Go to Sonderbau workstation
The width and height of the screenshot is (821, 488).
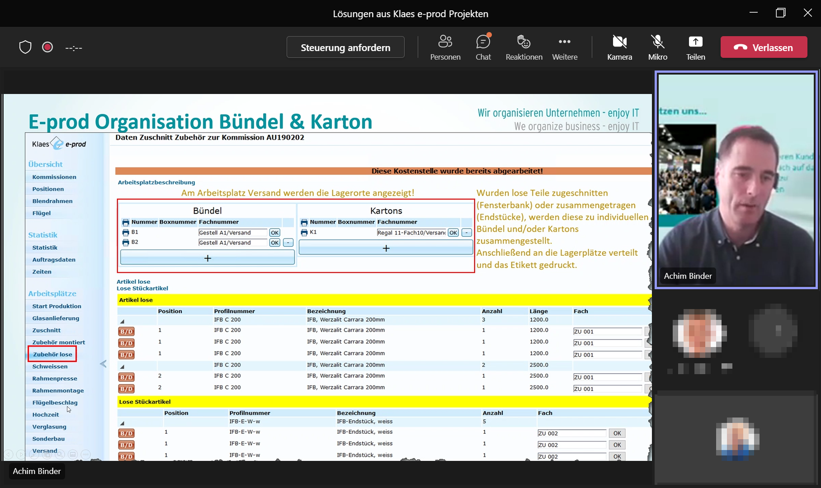click(x=48, y=439)
